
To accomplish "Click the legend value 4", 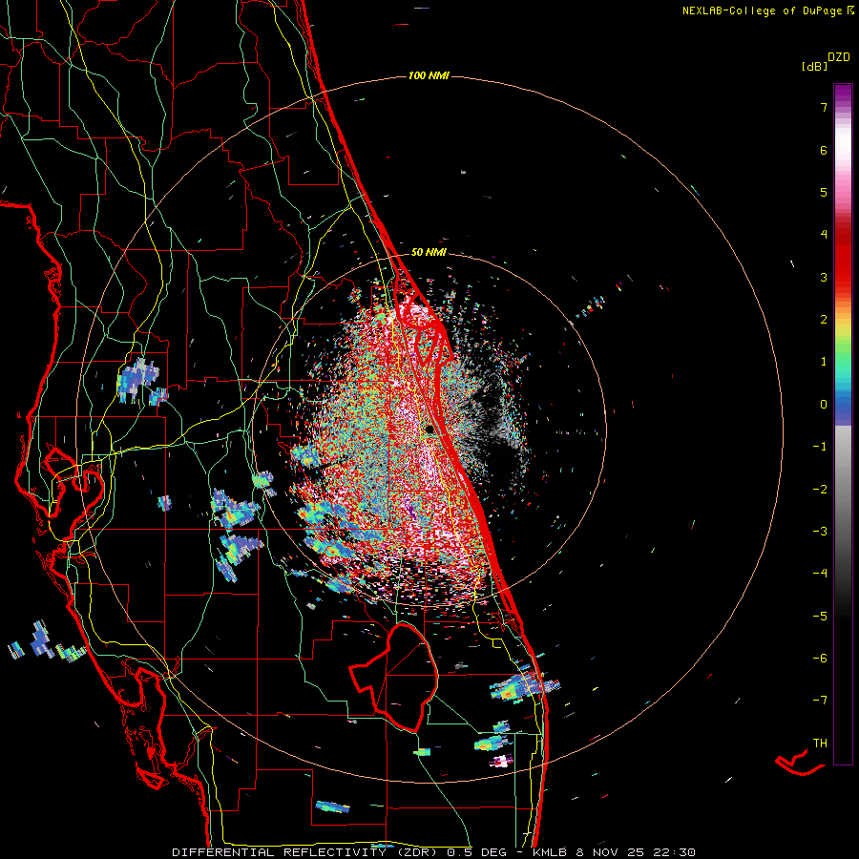I will tap(824, 235).
